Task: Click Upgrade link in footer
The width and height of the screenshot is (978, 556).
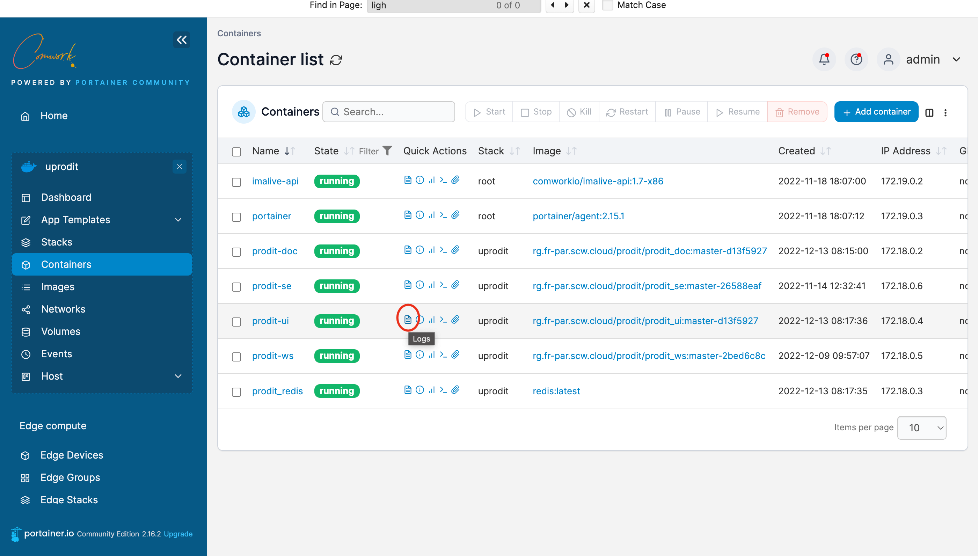Action: [x=178, y=534]
